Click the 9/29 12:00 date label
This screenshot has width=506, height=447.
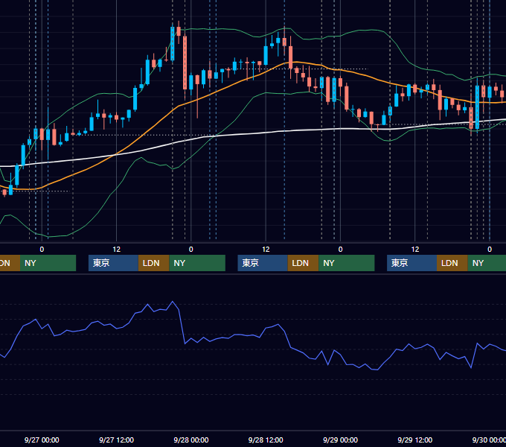click(415, 440)
